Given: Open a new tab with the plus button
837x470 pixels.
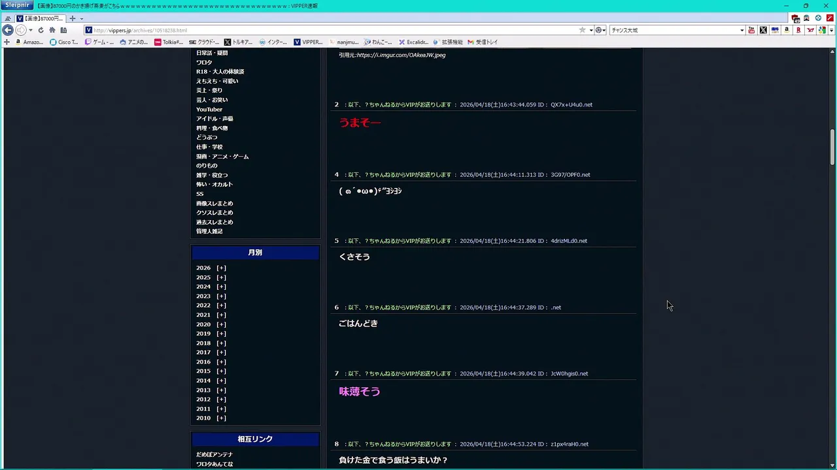Looking at the screenshot, I should click(x=73, y=18).
